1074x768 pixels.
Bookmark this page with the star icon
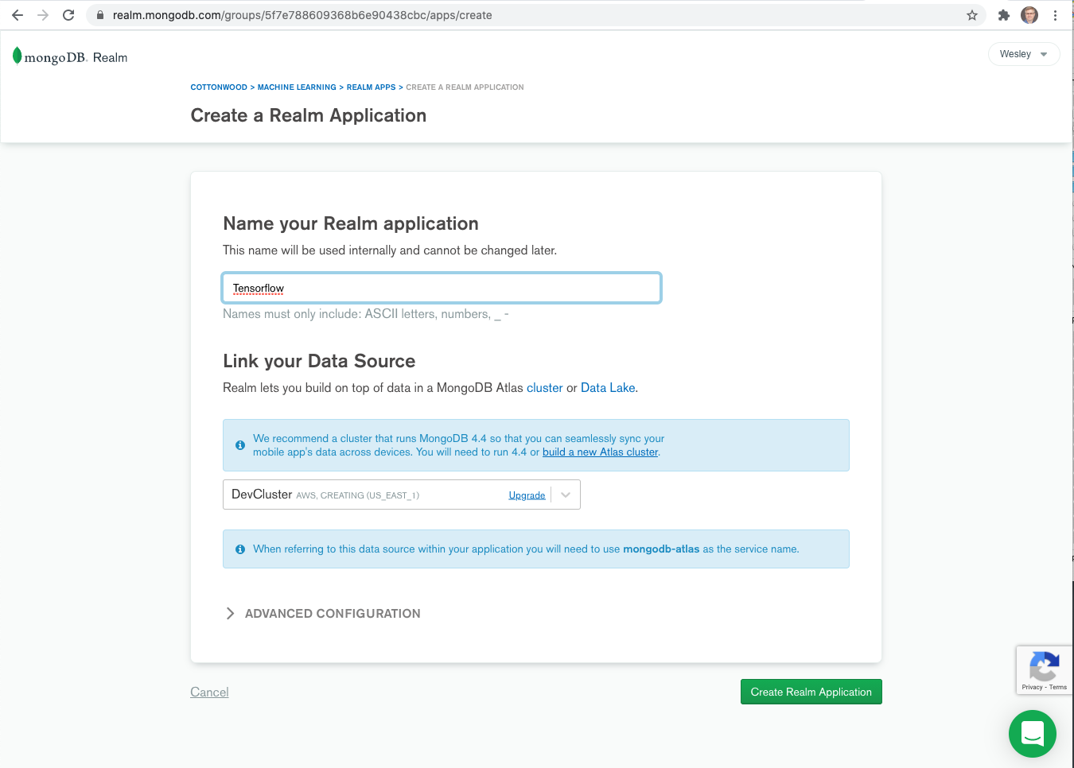[972, 15]
